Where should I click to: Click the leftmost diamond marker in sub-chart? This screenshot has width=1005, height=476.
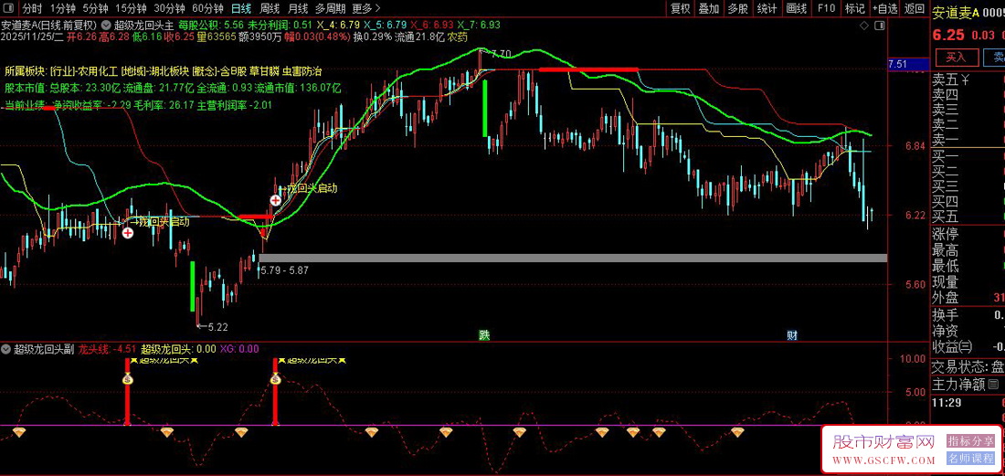click(x=18, y=432)
